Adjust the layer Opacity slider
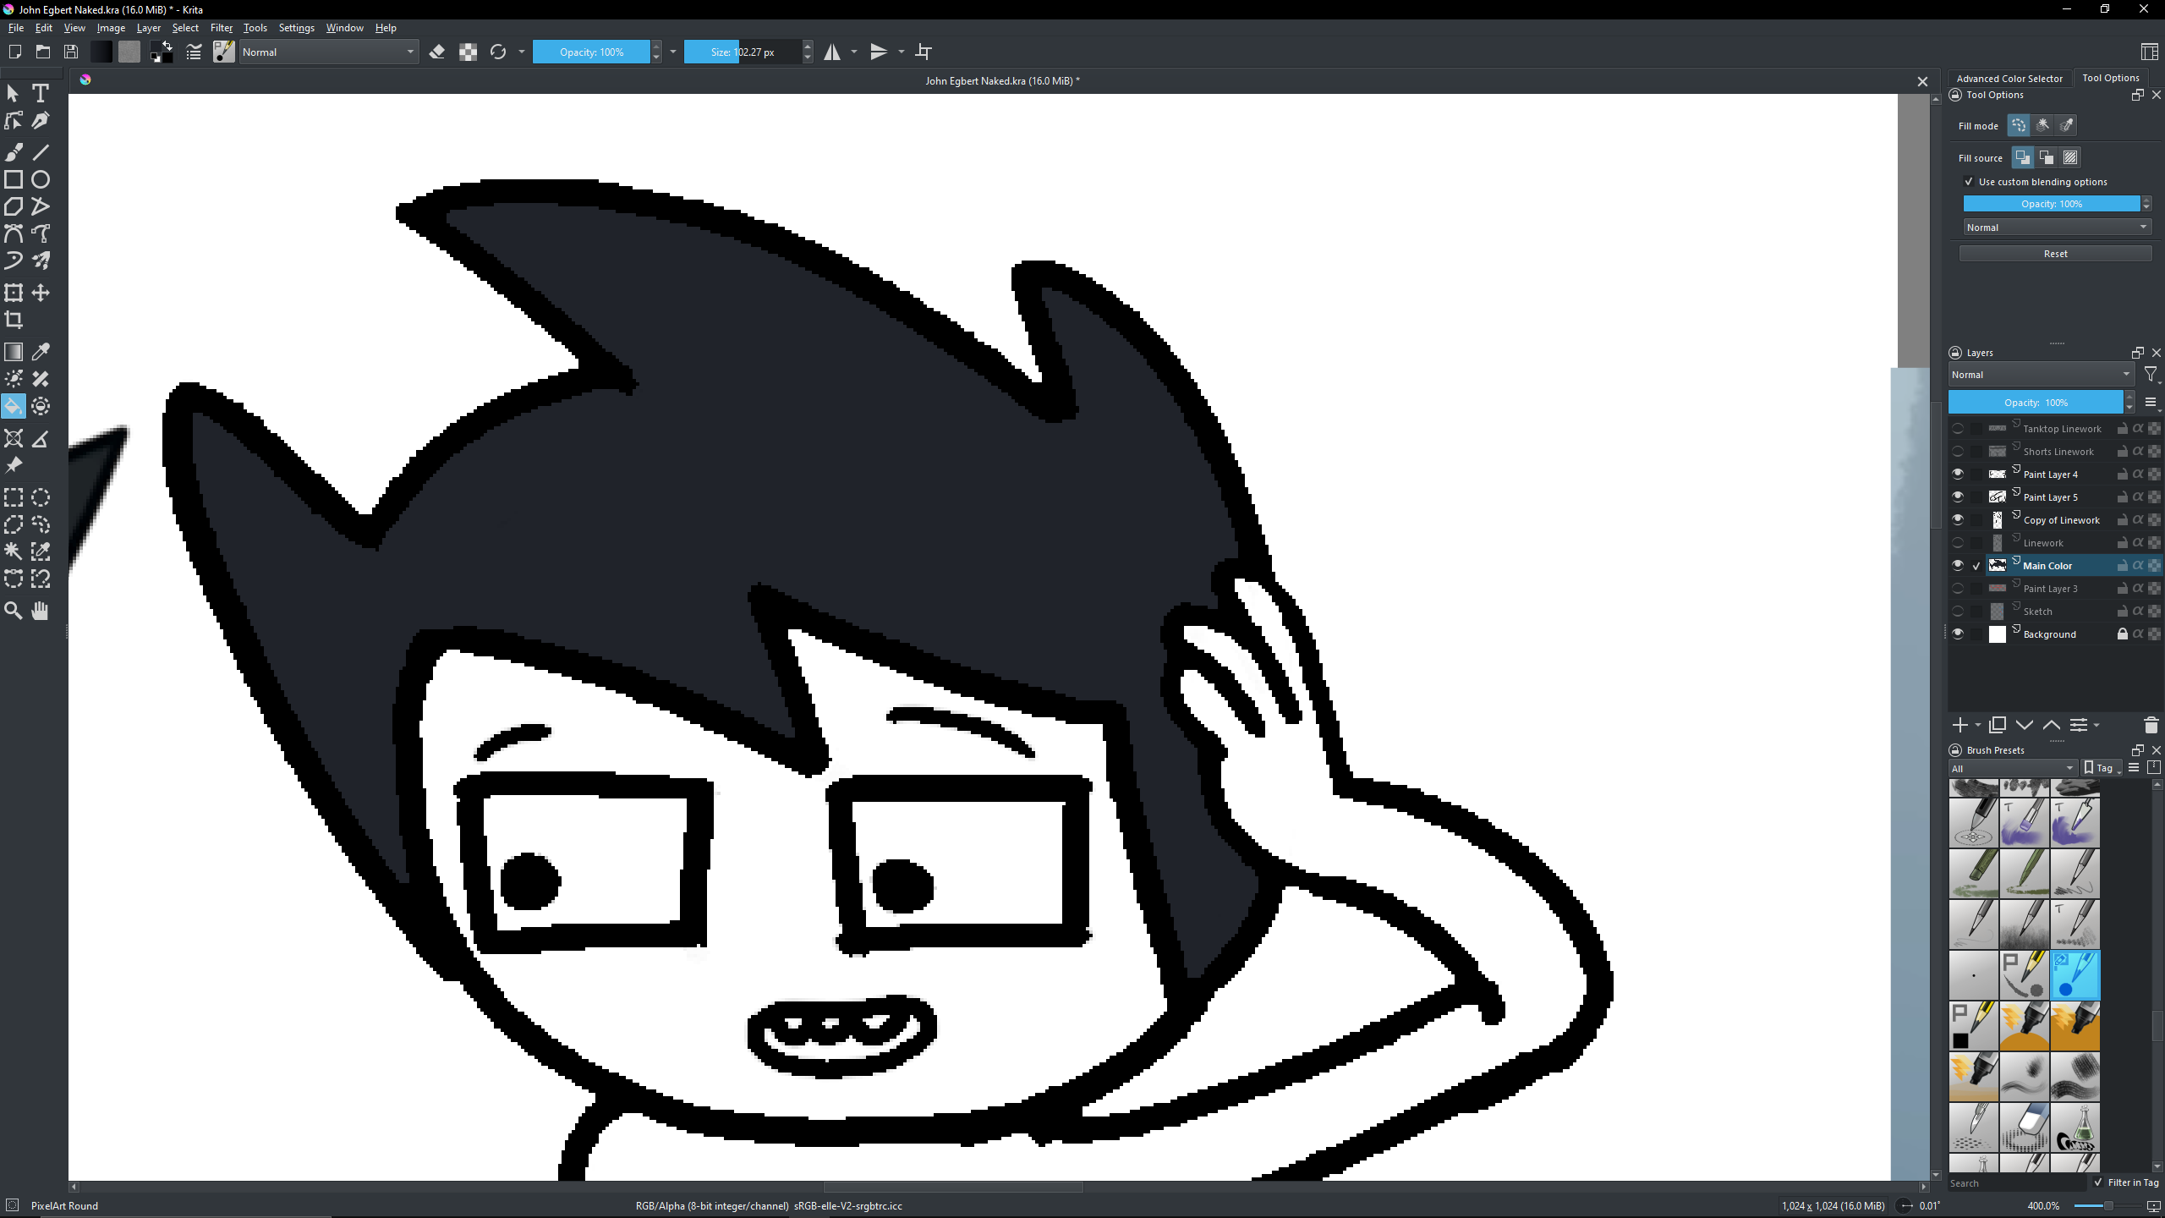This screenshot has width=2165, height=1218. pos(2036,403)
